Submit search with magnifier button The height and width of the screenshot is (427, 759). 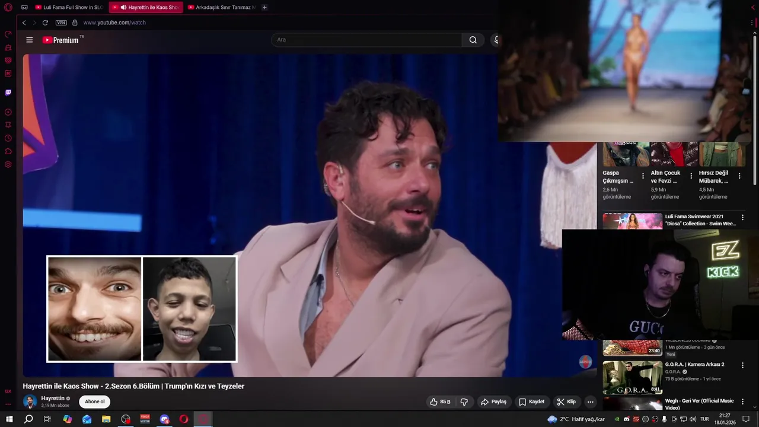pyautogui.click(x=473, y=40)
